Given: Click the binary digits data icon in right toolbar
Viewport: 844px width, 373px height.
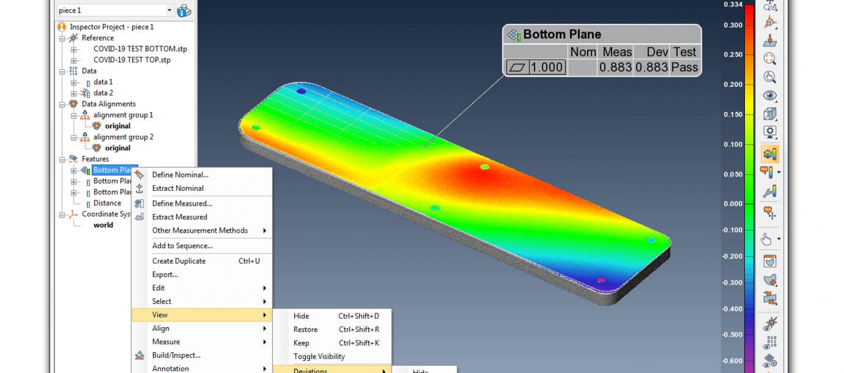Looking at the screenshot, I should [x=770, y=342].
